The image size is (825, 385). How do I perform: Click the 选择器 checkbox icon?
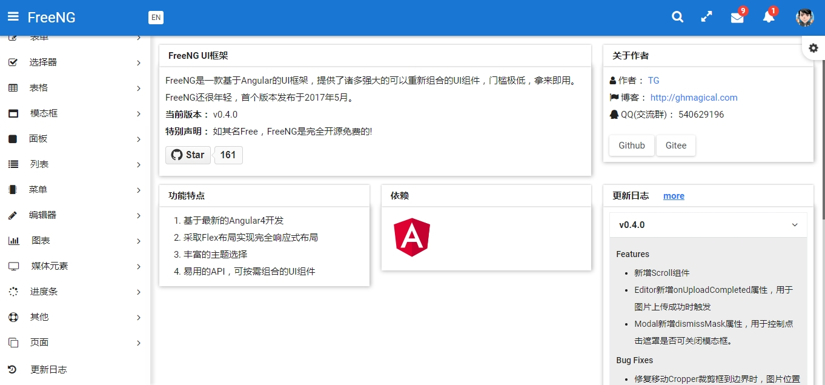click(x=13, y=62)
